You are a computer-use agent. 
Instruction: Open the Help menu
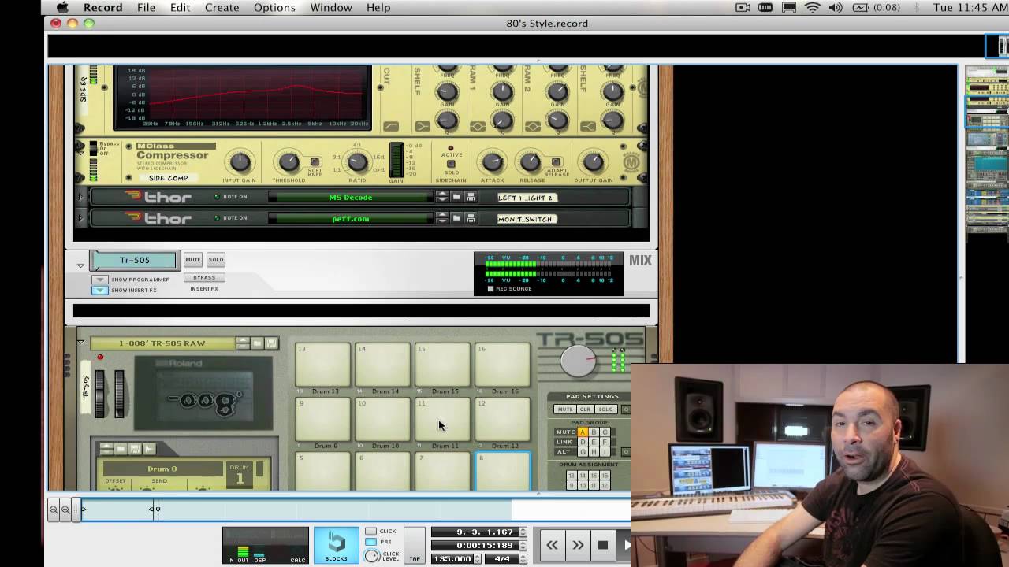[x=378, y=8]
